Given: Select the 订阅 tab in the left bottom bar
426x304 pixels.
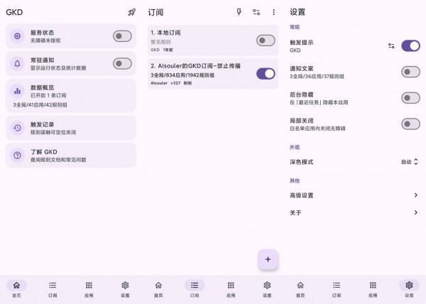Looking at the screenshot, I should coord(53,289).
